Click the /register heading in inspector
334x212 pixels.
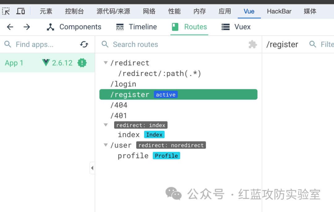point(282,44)
